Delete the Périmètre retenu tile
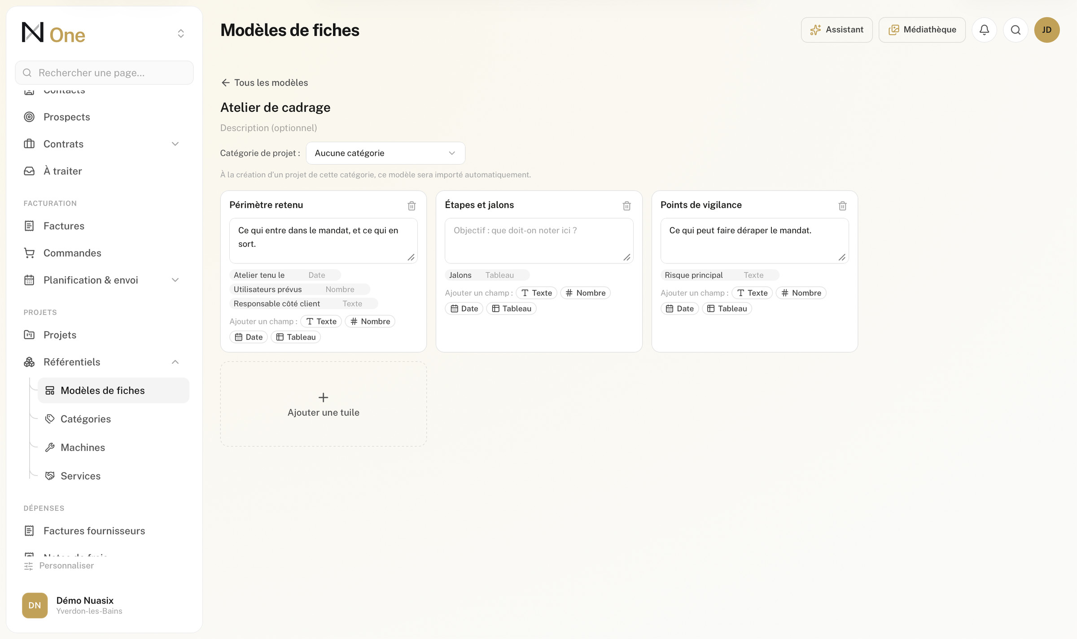Screen dimensions: 1077x639 [x=412, y=206]
